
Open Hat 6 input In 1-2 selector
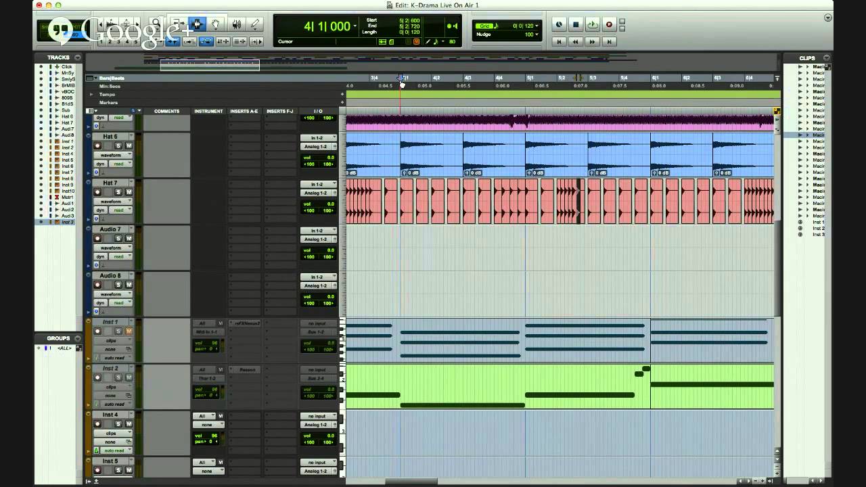[x=318, y=138]
